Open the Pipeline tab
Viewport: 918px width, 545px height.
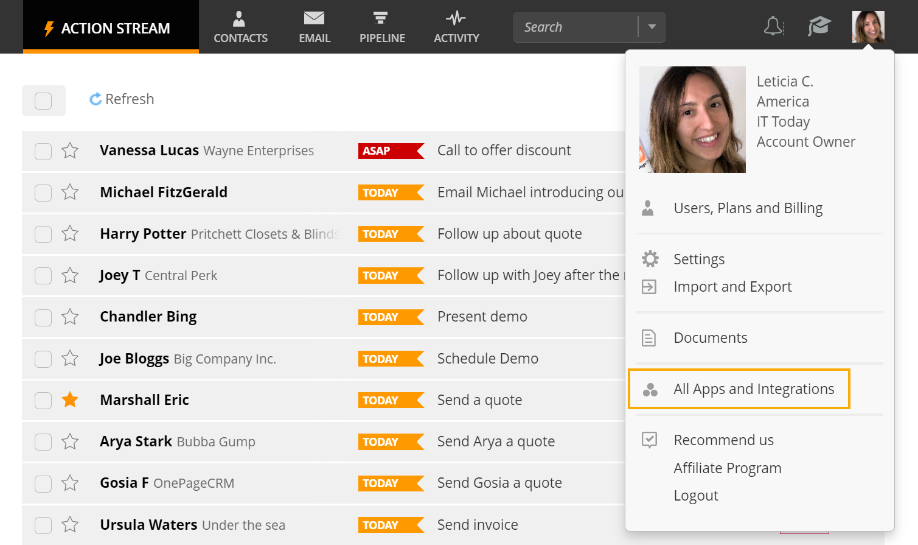pos(382,27)
